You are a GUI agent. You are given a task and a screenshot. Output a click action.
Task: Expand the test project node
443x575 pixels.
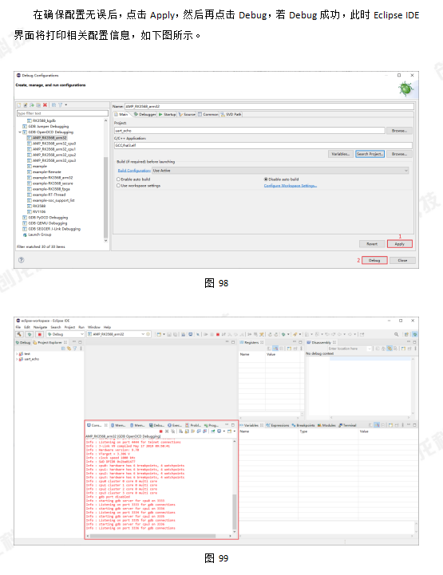pyautogui.click(x=17, y=354)
